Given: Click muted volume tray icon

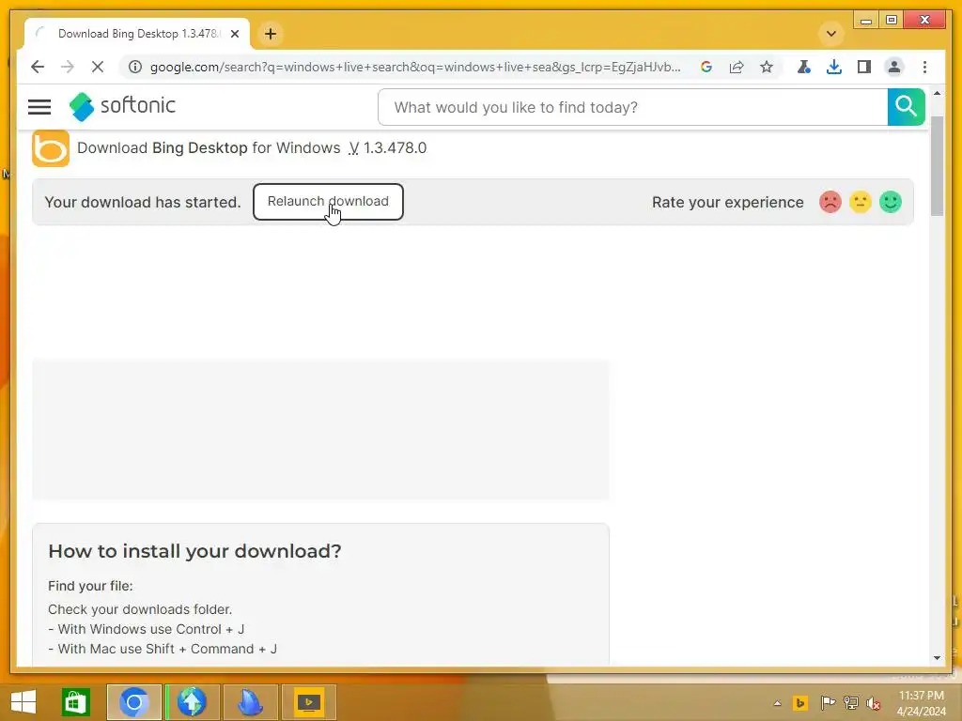Looking at the screenshot, I should (873, 702).
